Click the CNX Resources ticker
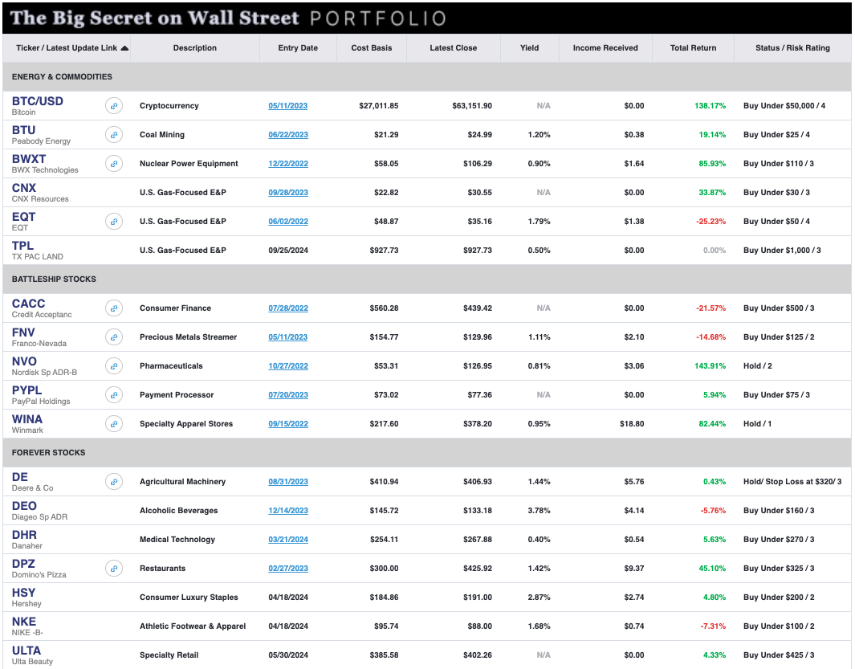Viewport: 855px width, 669px height. [x=24, y=188]
